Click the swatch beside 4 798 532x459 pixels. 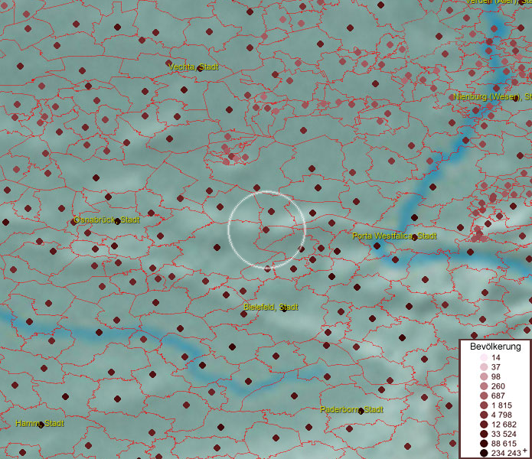pos(484,415)
